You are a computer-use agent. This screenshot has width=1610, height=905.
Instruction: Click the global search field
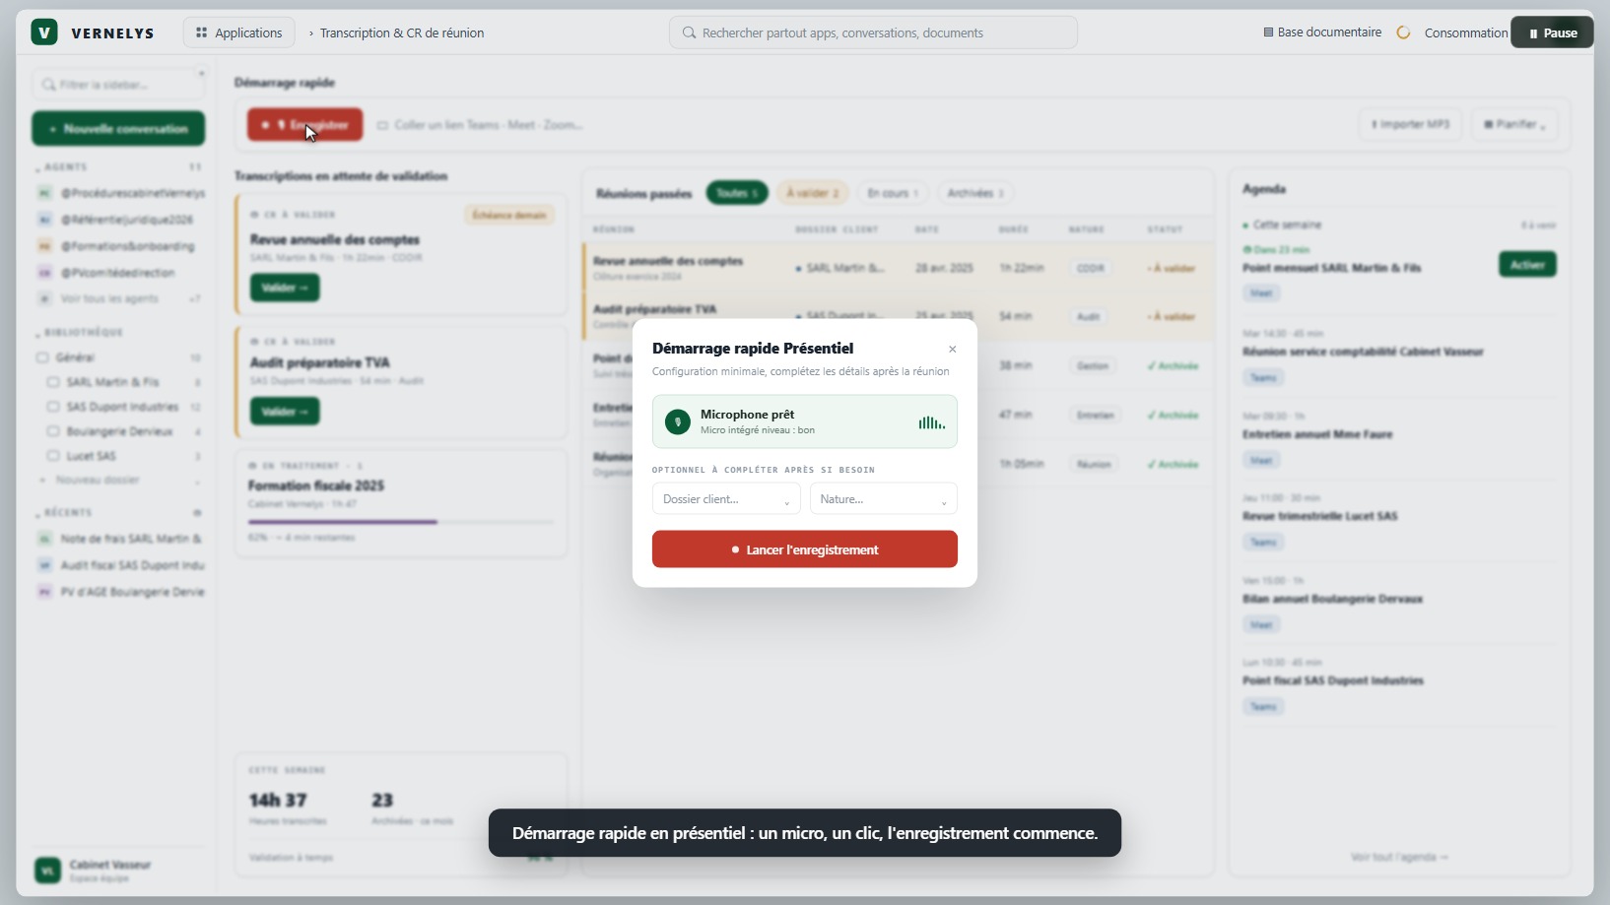(873, 32)
